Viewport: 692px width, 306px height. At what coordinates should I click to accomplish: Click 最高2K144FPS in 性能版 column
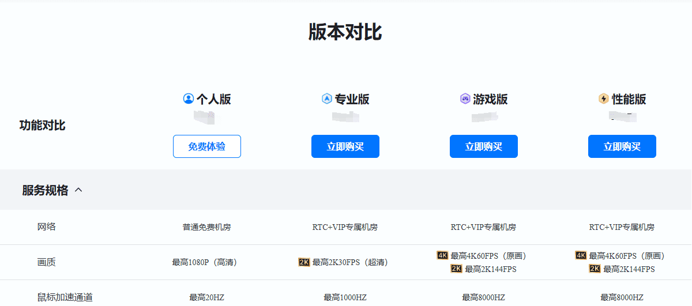coord(629,269)
